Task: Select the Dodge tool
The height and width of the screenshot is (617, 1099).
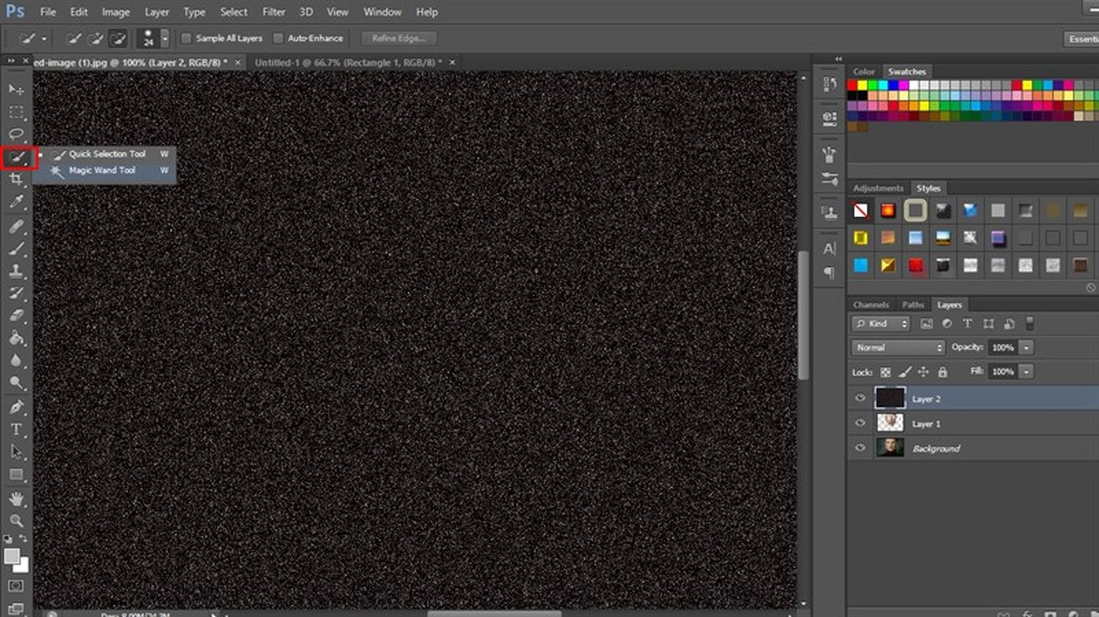Action: point(16,383)
